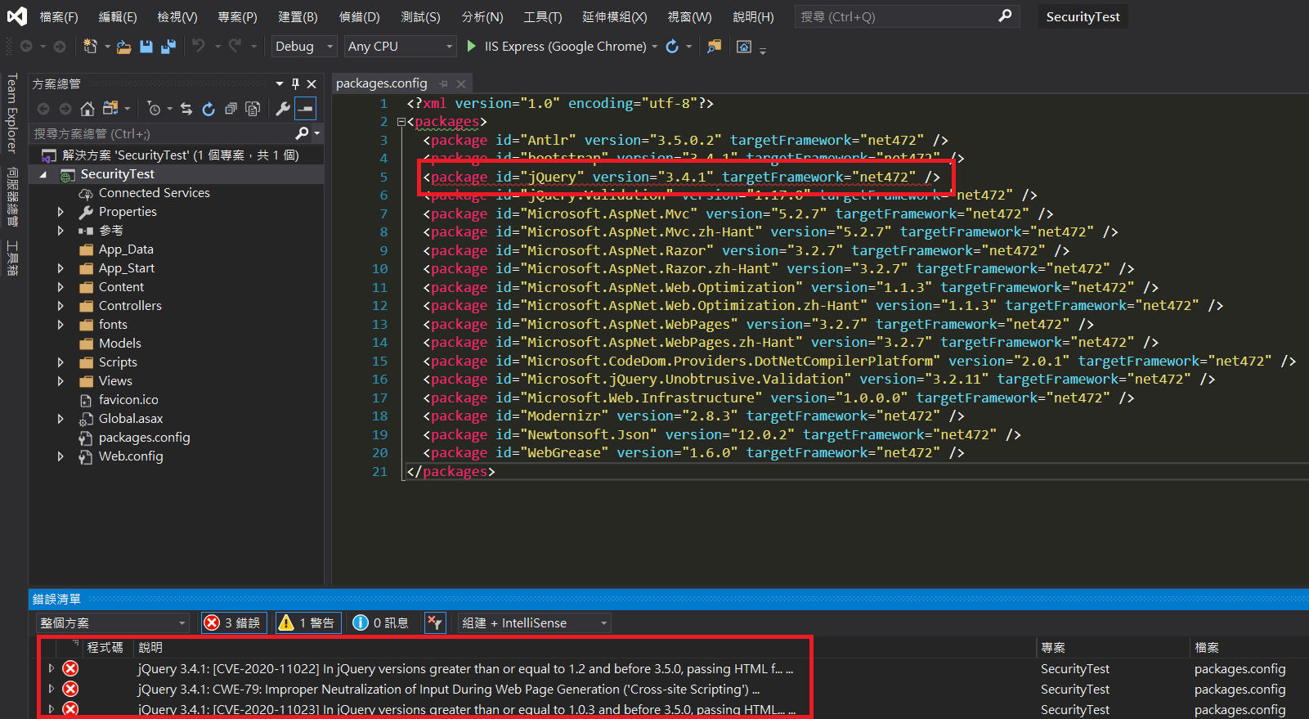Select the packages.config editor tab
This screenshot has height=719, width=1309.
pyautogui.click(x=382, y=83)
